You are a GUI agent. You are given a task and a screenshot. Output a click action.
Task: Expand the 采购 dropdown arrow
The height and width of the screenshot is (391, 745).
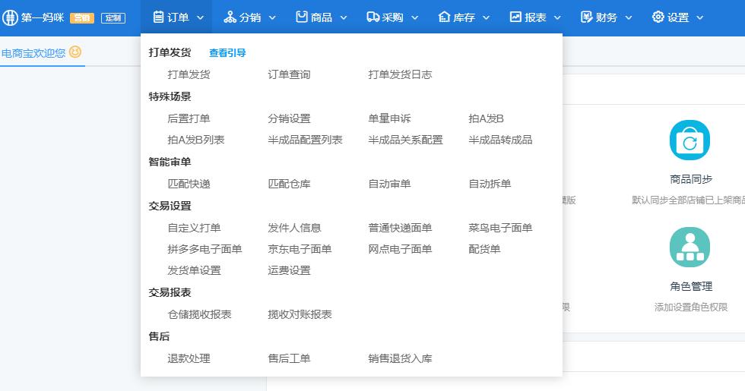point(415,17)
